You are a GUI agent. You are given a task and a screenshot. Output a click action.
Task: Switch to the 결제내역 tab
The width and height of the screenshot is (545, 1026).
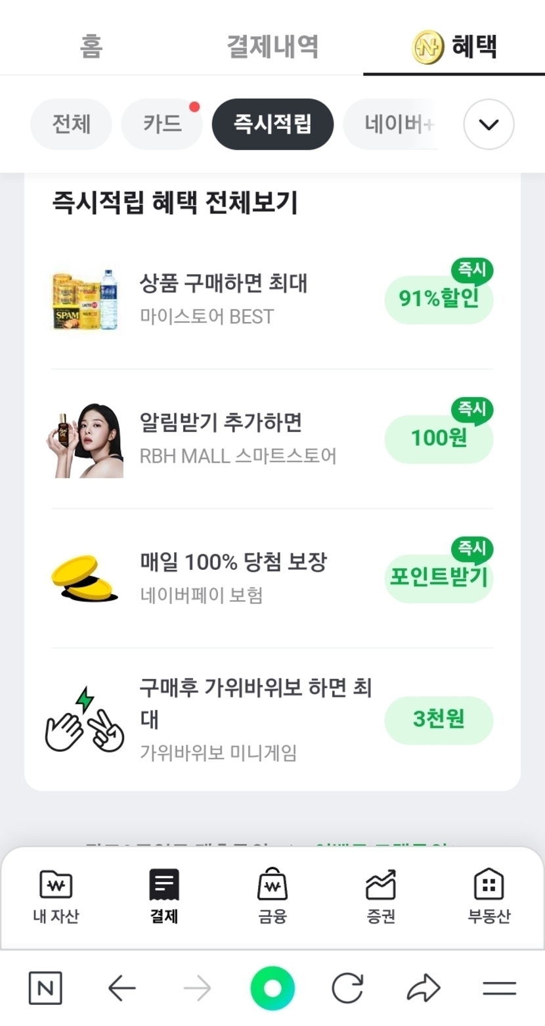click(x=272, y=47)
